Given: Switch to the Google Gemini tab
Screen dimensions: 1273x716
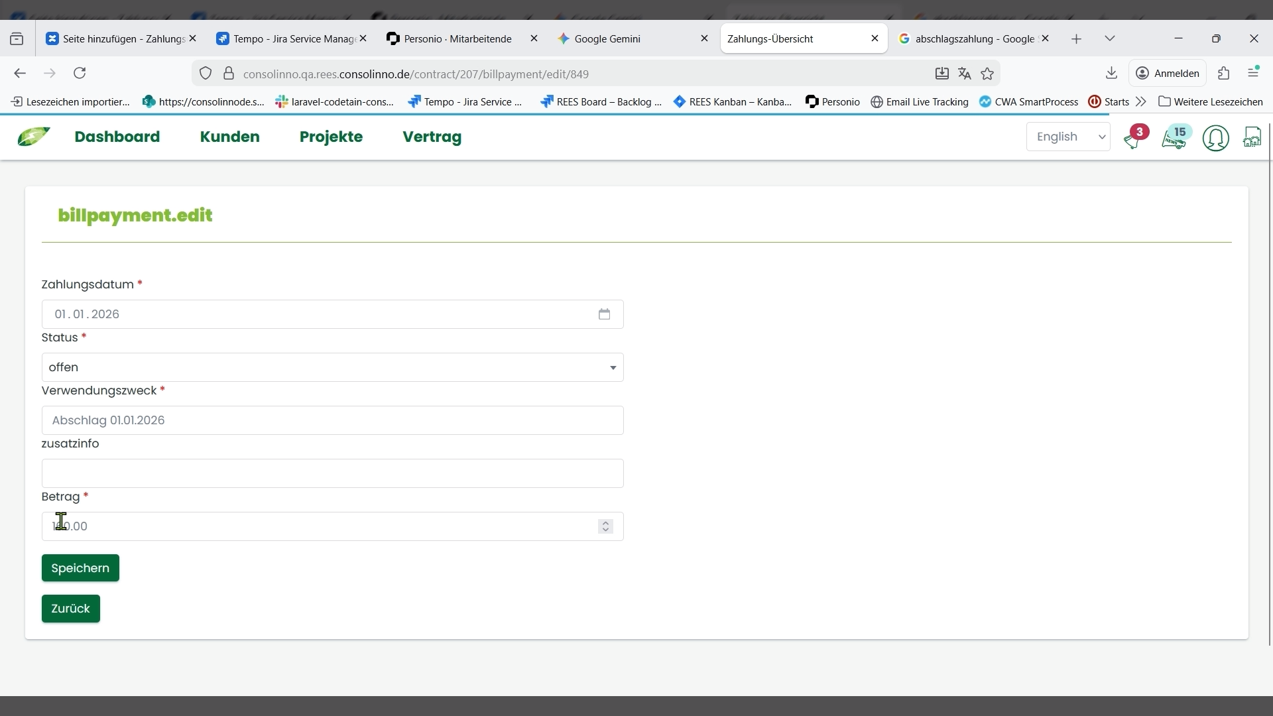Looking at the screenshot, I should (x=631, y=39).
